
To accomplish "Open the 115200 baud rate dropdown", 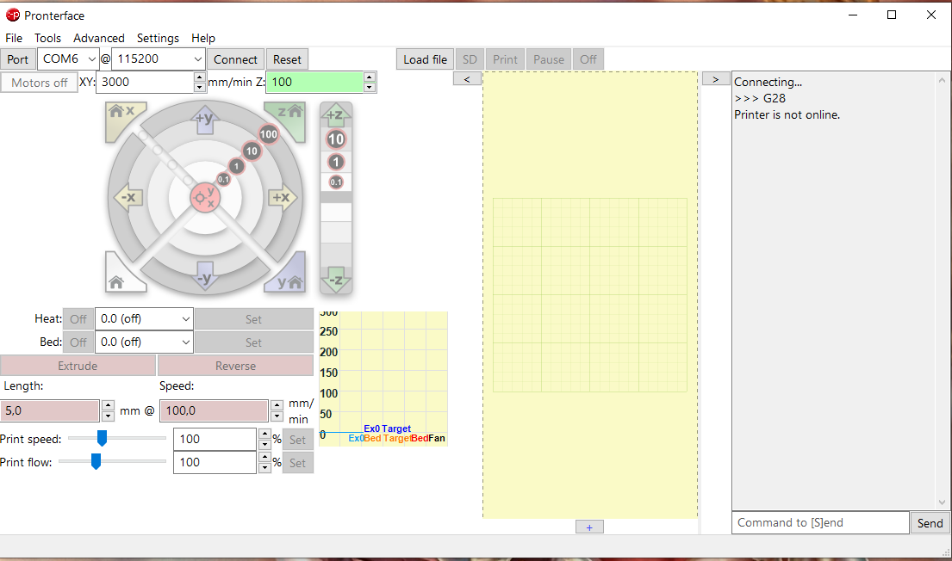I will (198, 59).
